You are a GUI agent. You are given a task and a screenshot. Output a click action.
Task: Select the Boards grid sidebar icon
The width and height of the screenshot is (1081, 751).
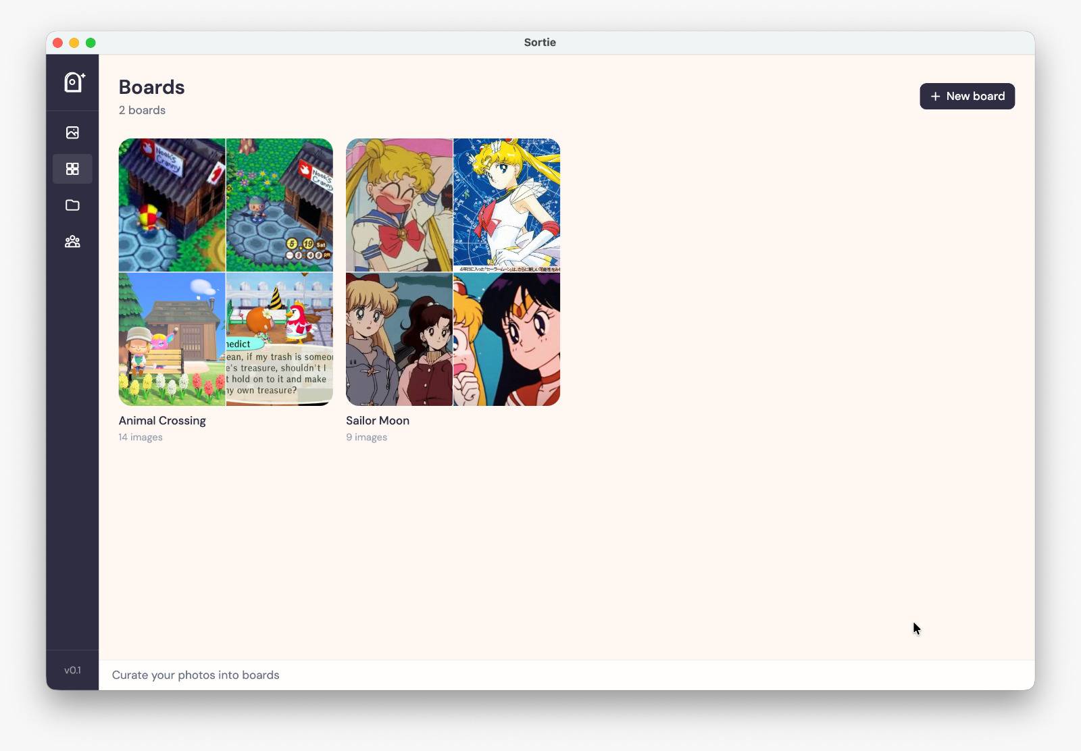[x=72, y=169]
